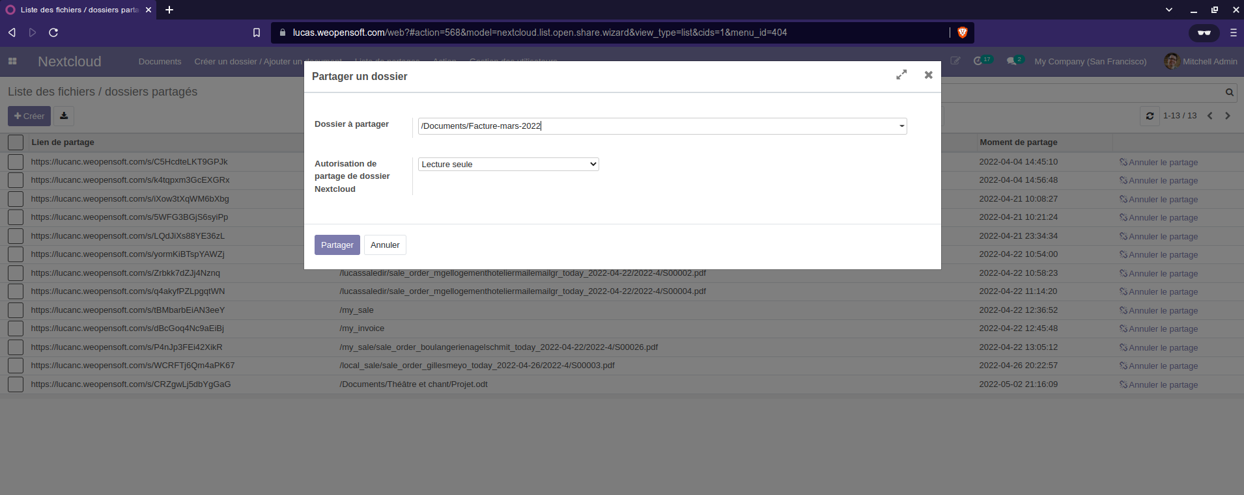Open the Mitchell Admin user menu
The width and height of the screenshot is (1244, 495).
pyautogui.click(x=1201, y=61)
